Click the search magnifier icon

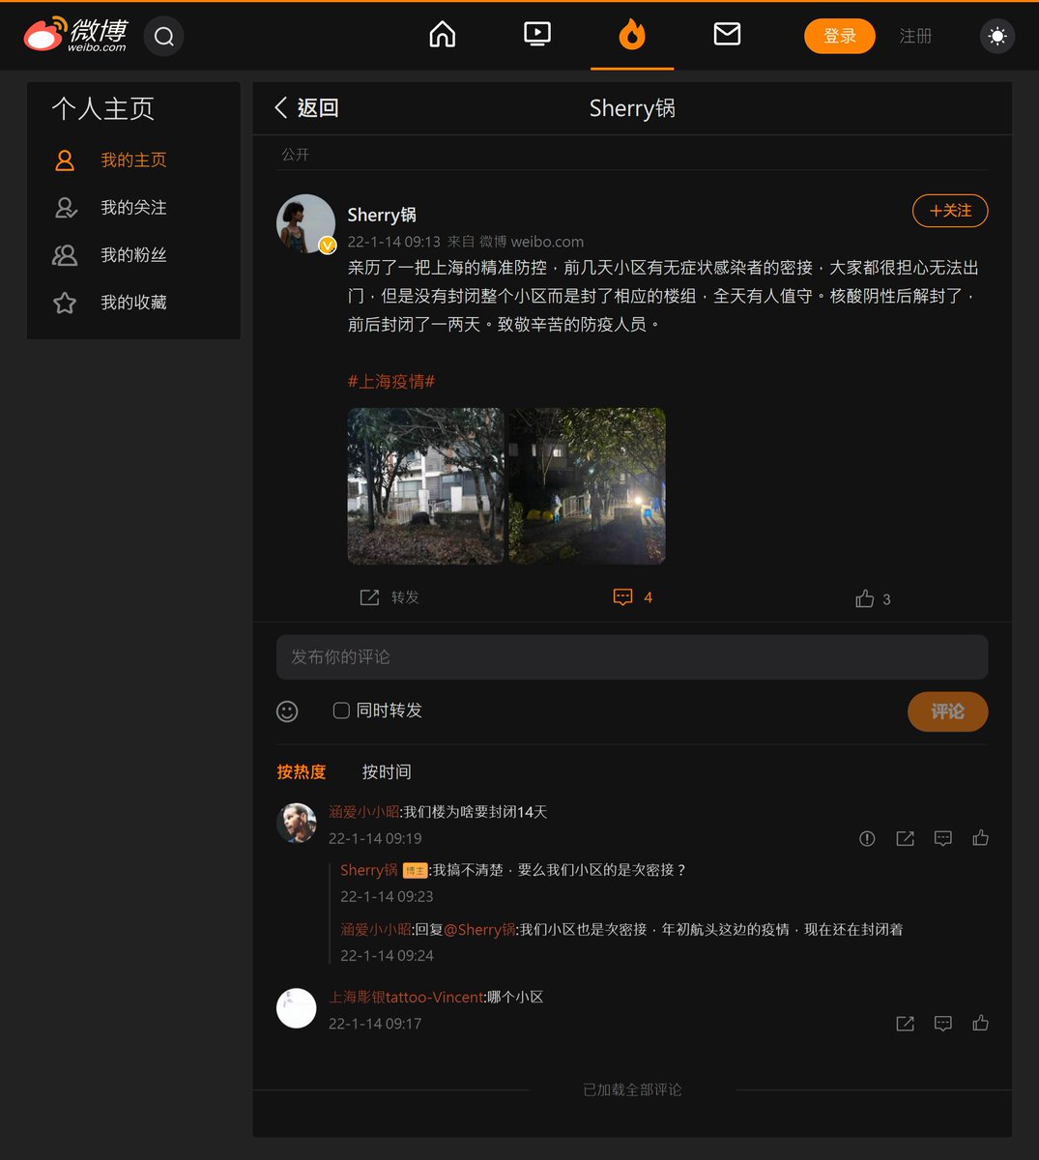164,37
